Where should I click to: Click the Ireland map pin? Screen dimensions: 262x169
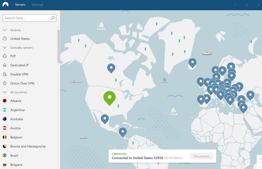(201, 82)
